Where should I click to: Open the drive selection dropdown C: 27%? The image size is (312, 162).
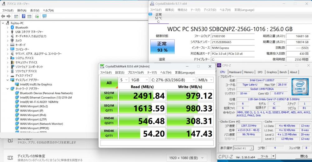[173, 80]
